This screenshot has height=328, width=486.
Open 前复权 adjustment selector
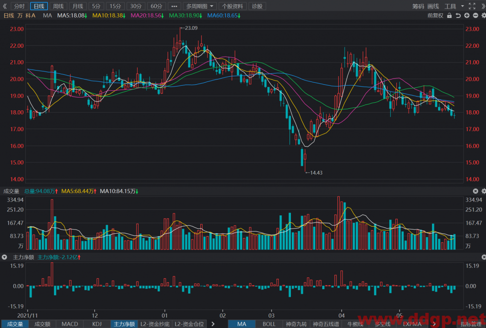[x=435, y=16]
